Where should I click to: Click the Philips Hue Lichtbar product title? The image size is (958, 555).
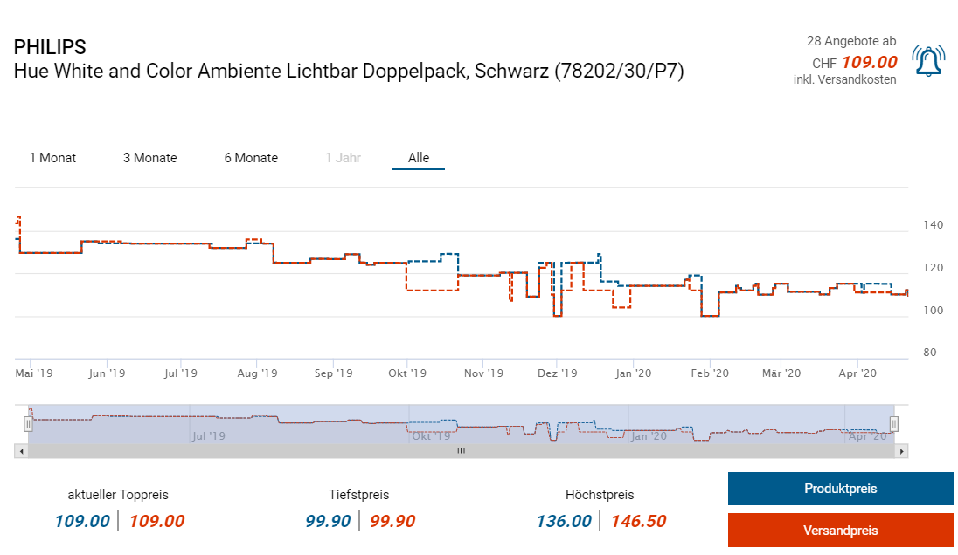[x=348, y=72]
